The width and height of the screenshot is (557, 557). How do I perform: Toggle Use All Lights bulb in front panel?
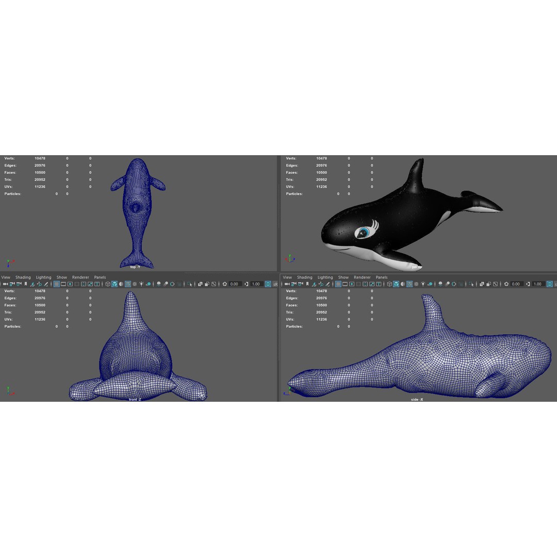tap(141, 284)
